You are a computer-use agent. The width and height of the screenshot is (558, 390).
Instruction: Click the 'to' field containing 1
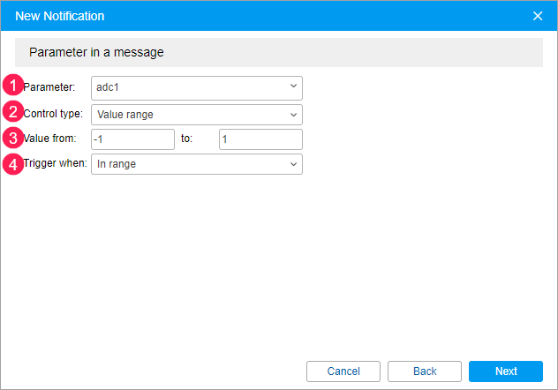260,139
